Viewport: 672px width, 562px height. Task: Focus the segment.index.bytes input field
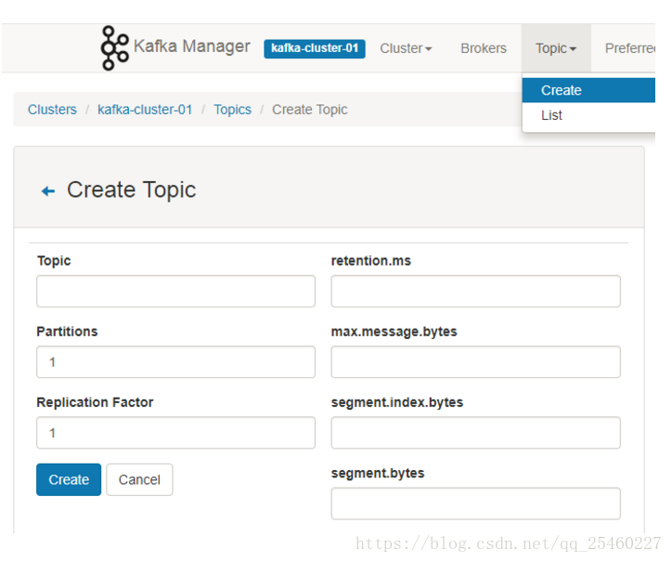click(476, 433)
